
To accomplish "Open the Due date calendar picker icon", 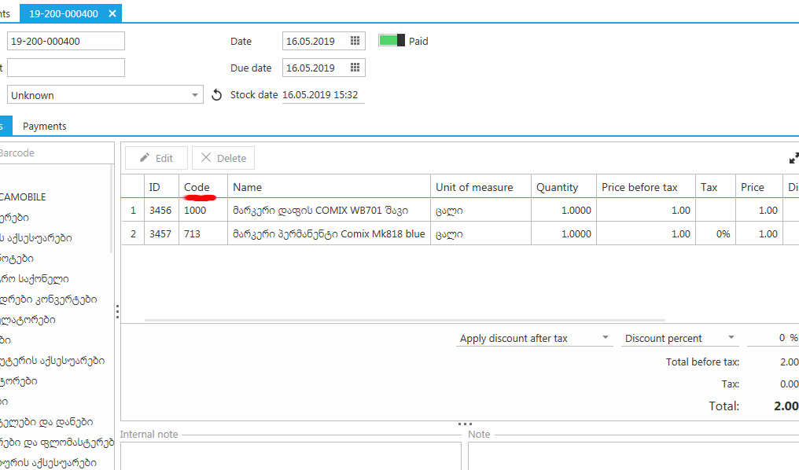I will pos(355,68).
